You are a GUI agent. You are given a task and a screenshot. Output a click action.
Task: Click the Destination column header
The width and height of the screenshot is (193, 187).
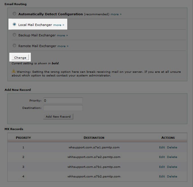[x=94, y=138]
